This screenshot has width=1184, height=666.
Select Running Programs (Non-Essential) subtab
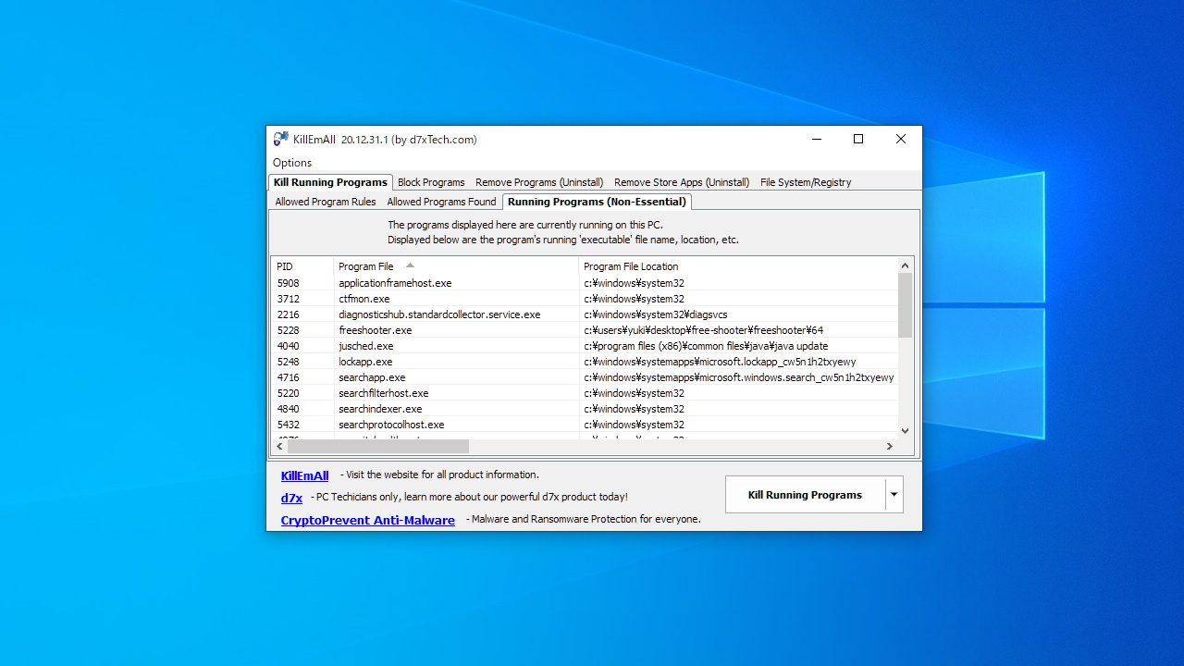(x=597, y=202)
